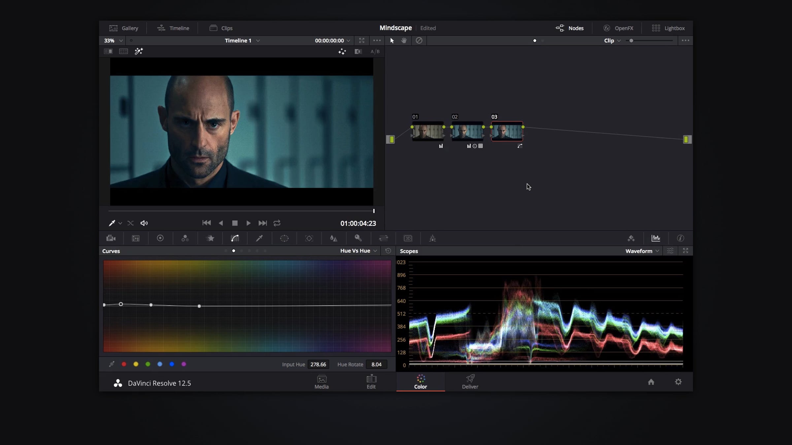Open the Tracker palette in toolbar
Screen dimensions: 792x445
309,238
